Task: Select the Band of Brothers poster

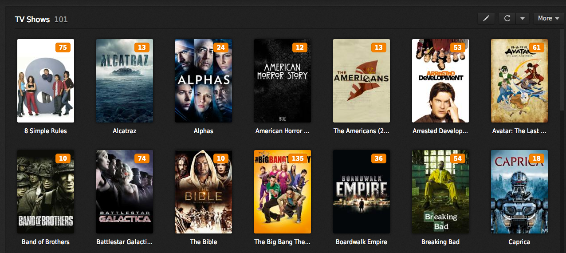Action: point(46,192)
